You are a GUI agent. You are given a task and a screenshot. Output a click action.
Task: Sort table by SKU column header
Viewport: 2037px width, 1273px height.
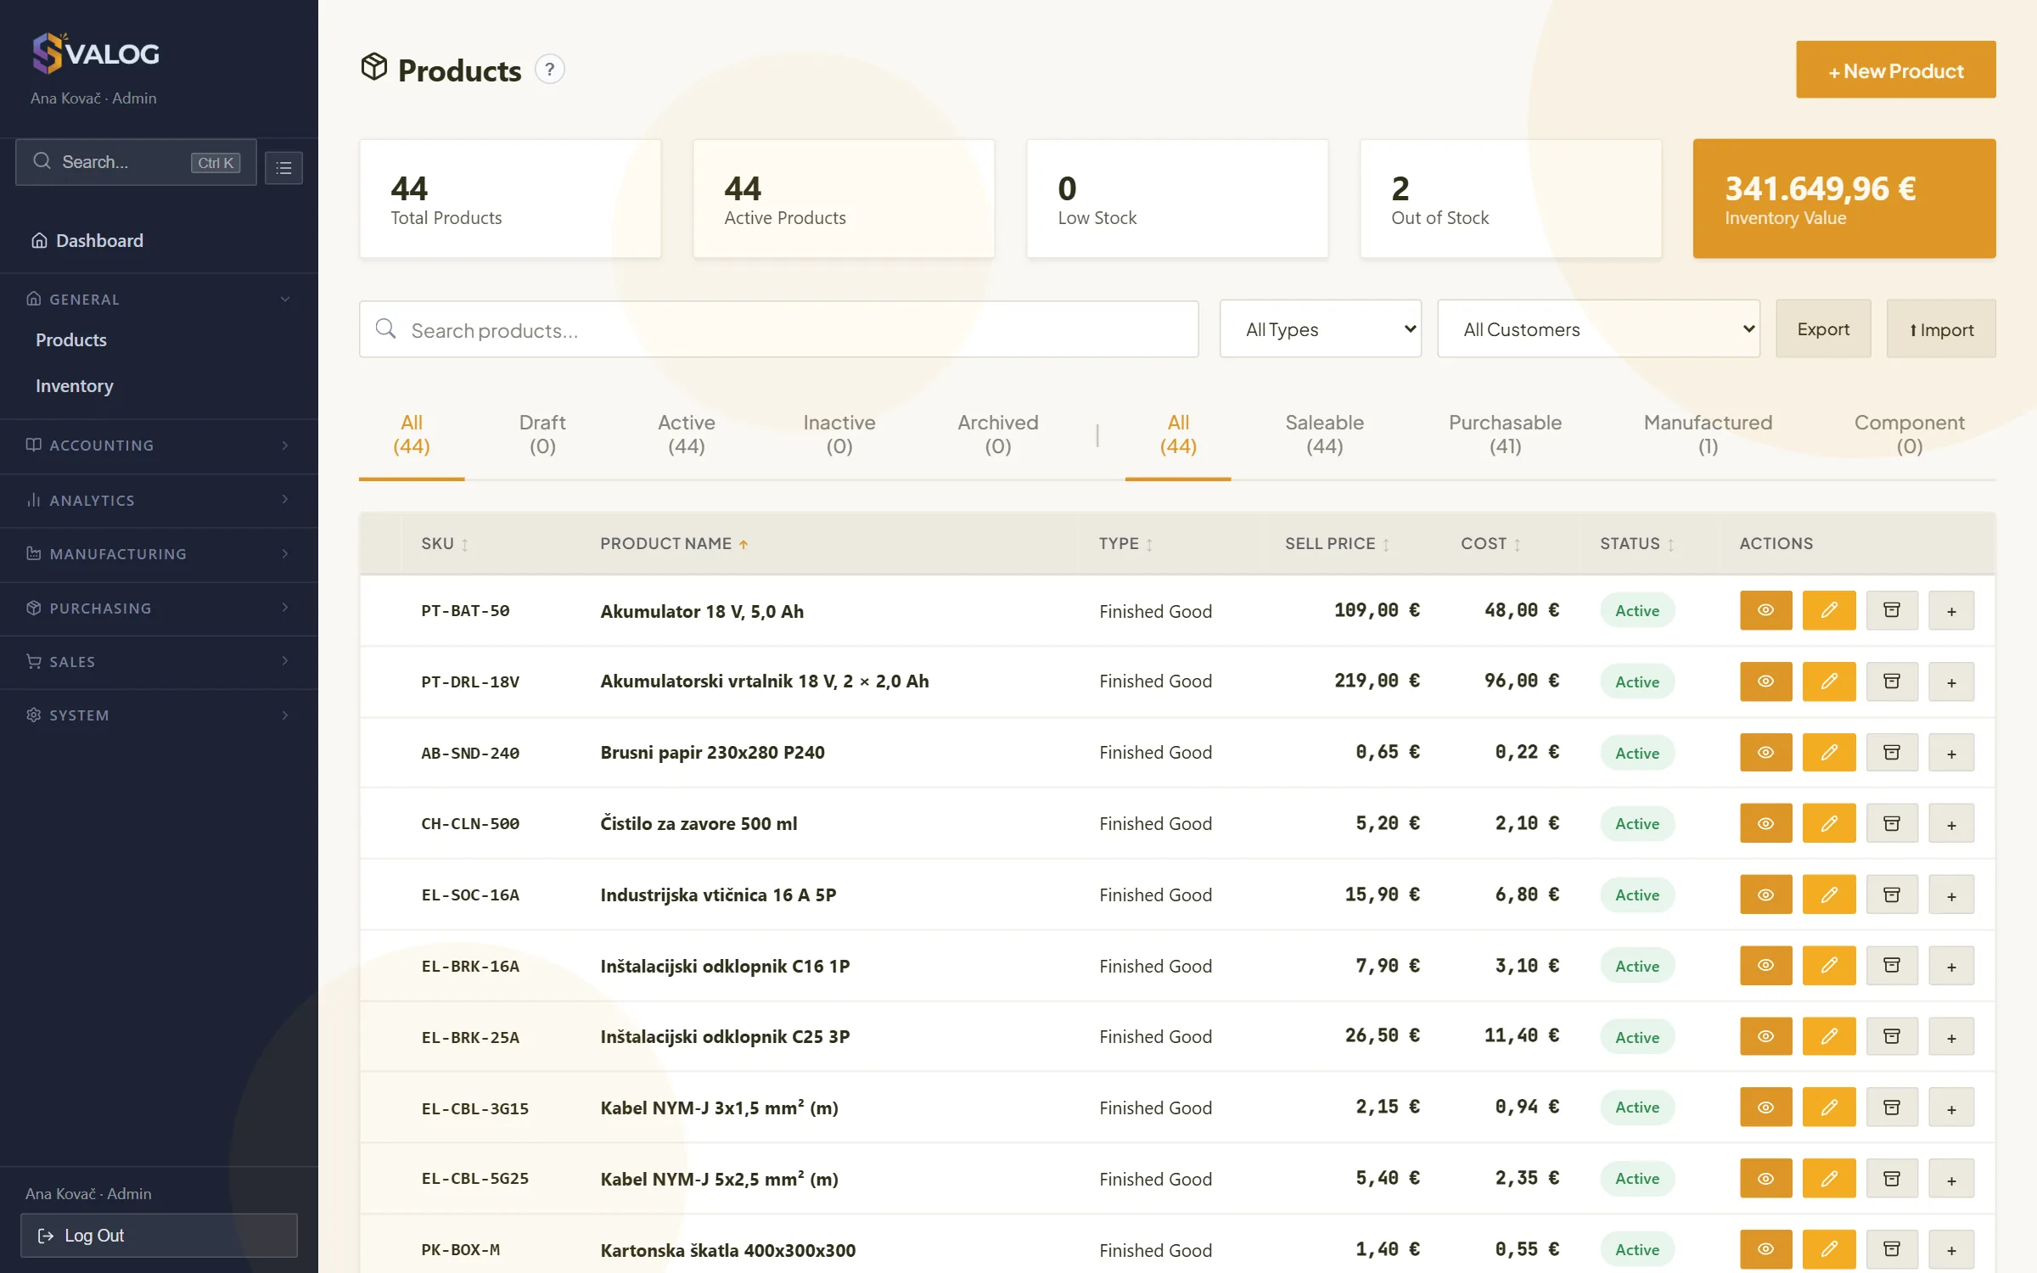coord(445,544)
